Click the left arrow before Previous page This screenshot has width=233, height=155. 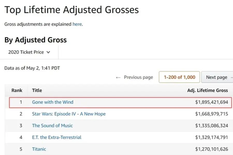pyautogui.click(x=118, y=77)
